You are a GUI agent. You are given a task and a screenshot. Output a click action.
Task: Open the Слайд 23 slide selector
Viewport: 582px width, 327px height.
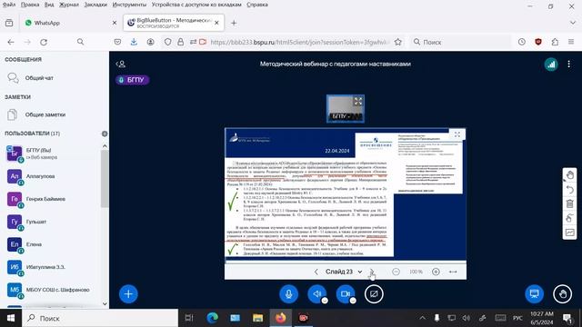pyautogui.click(x=344, y=272)
